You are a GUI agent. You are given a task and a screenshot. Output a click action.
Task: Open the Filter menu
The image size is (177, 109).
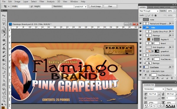42,1
